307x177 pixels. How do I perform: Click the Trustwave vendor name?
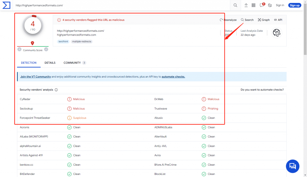click(x=161, y=108)
